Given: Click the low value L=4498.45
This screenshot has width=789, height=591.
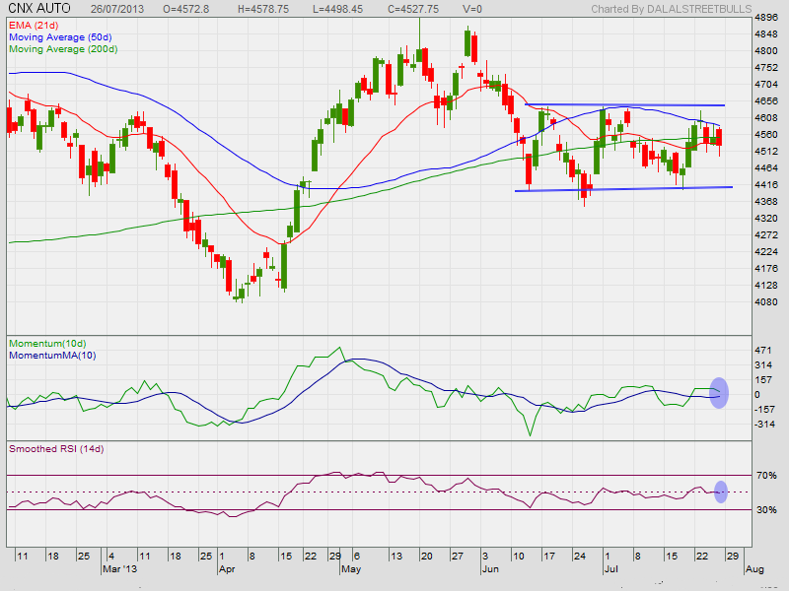Looking at the screenshot, I should coord(337,9).
